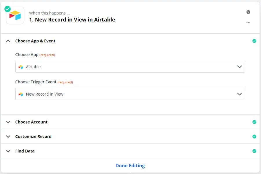
Task: Click the large Airtable app logo
Action: [x=15, y=16]
